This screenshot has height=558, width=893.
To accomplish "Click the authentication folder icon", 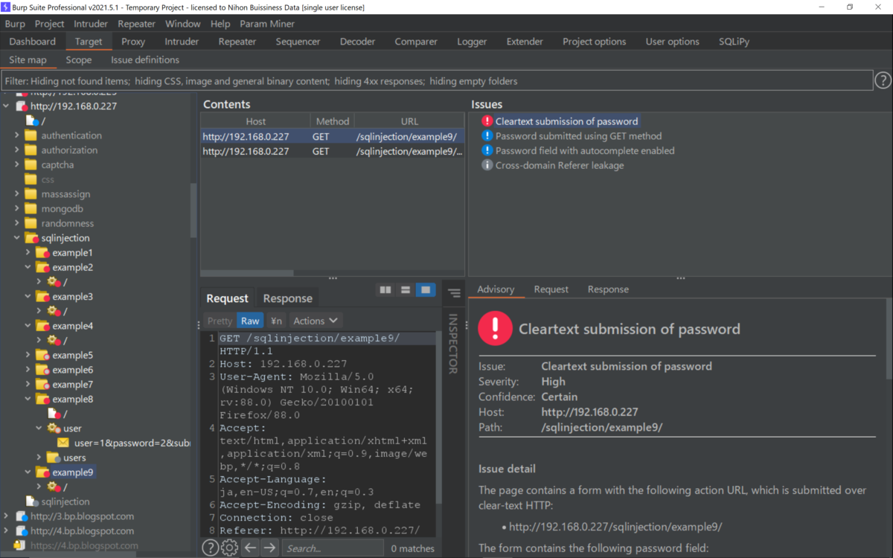I will [x=31, y=135].
